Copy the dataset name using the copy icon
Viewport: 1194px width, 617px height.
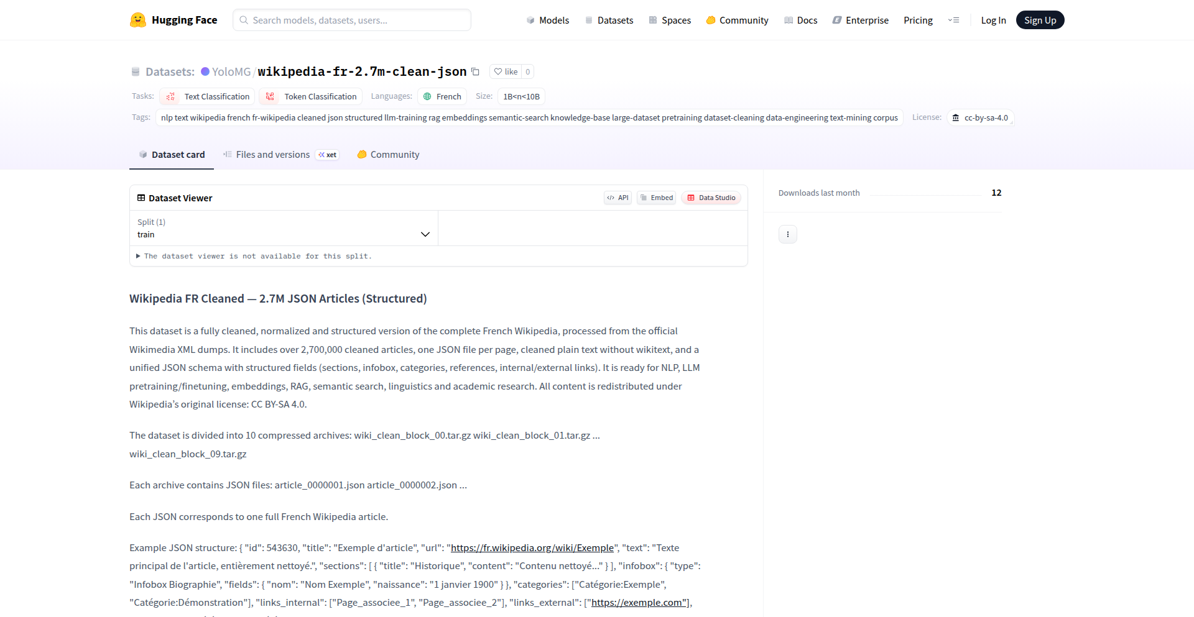click(x=476, y=71)
